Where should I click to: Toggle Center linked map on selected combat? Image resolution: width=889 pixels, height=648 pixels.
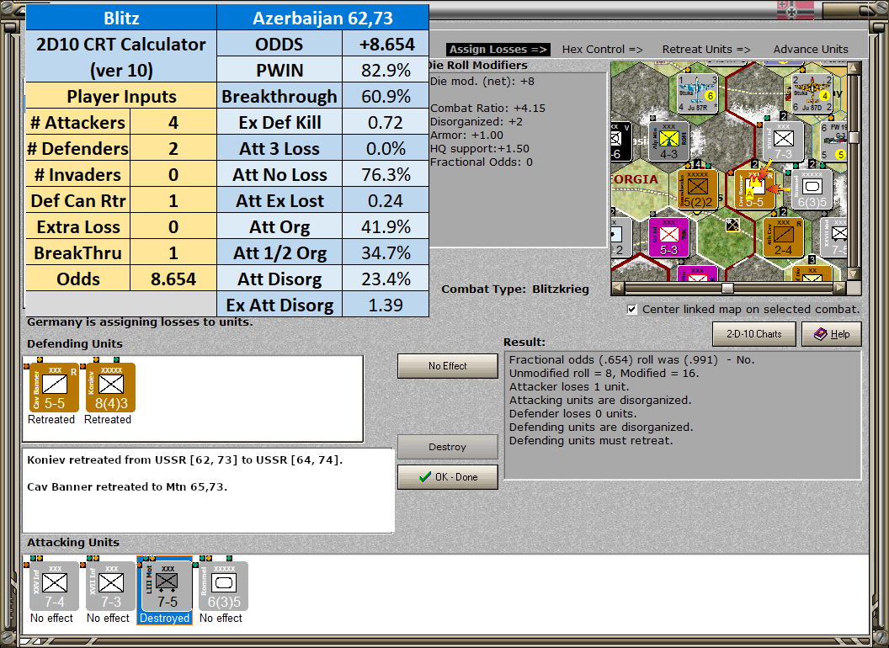pos(631,310)
